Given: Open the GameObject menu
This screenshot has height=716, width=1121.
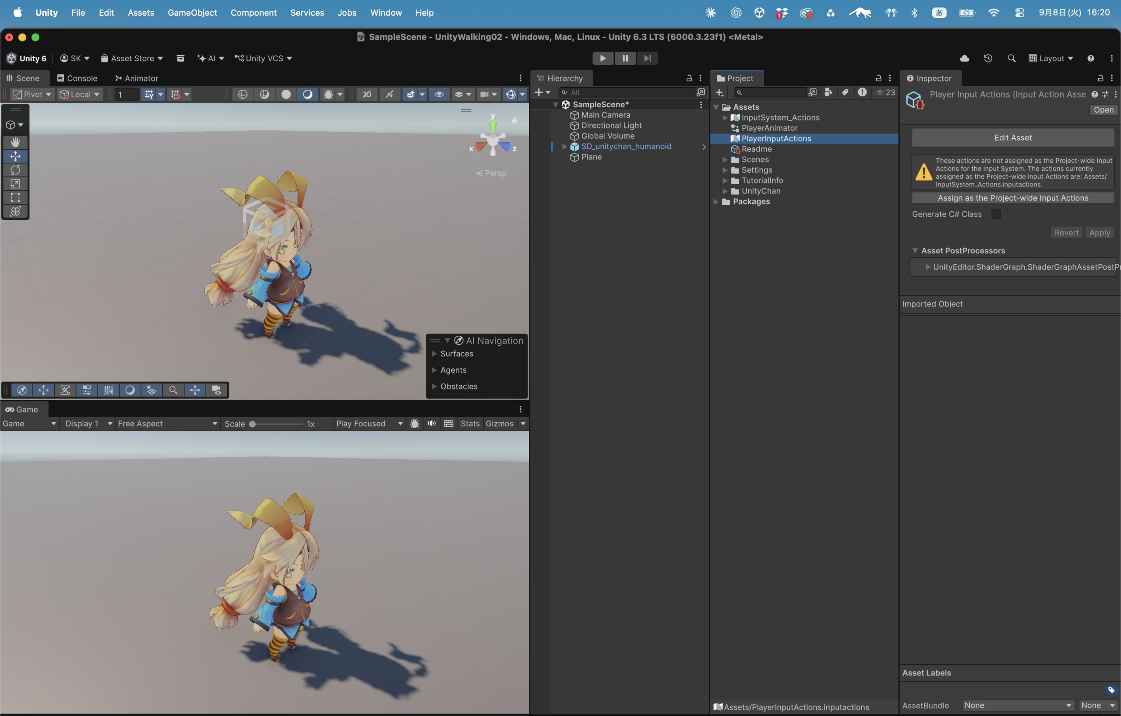Looking at the screenshot, I should pyautogui.click(x=192, y=13).
